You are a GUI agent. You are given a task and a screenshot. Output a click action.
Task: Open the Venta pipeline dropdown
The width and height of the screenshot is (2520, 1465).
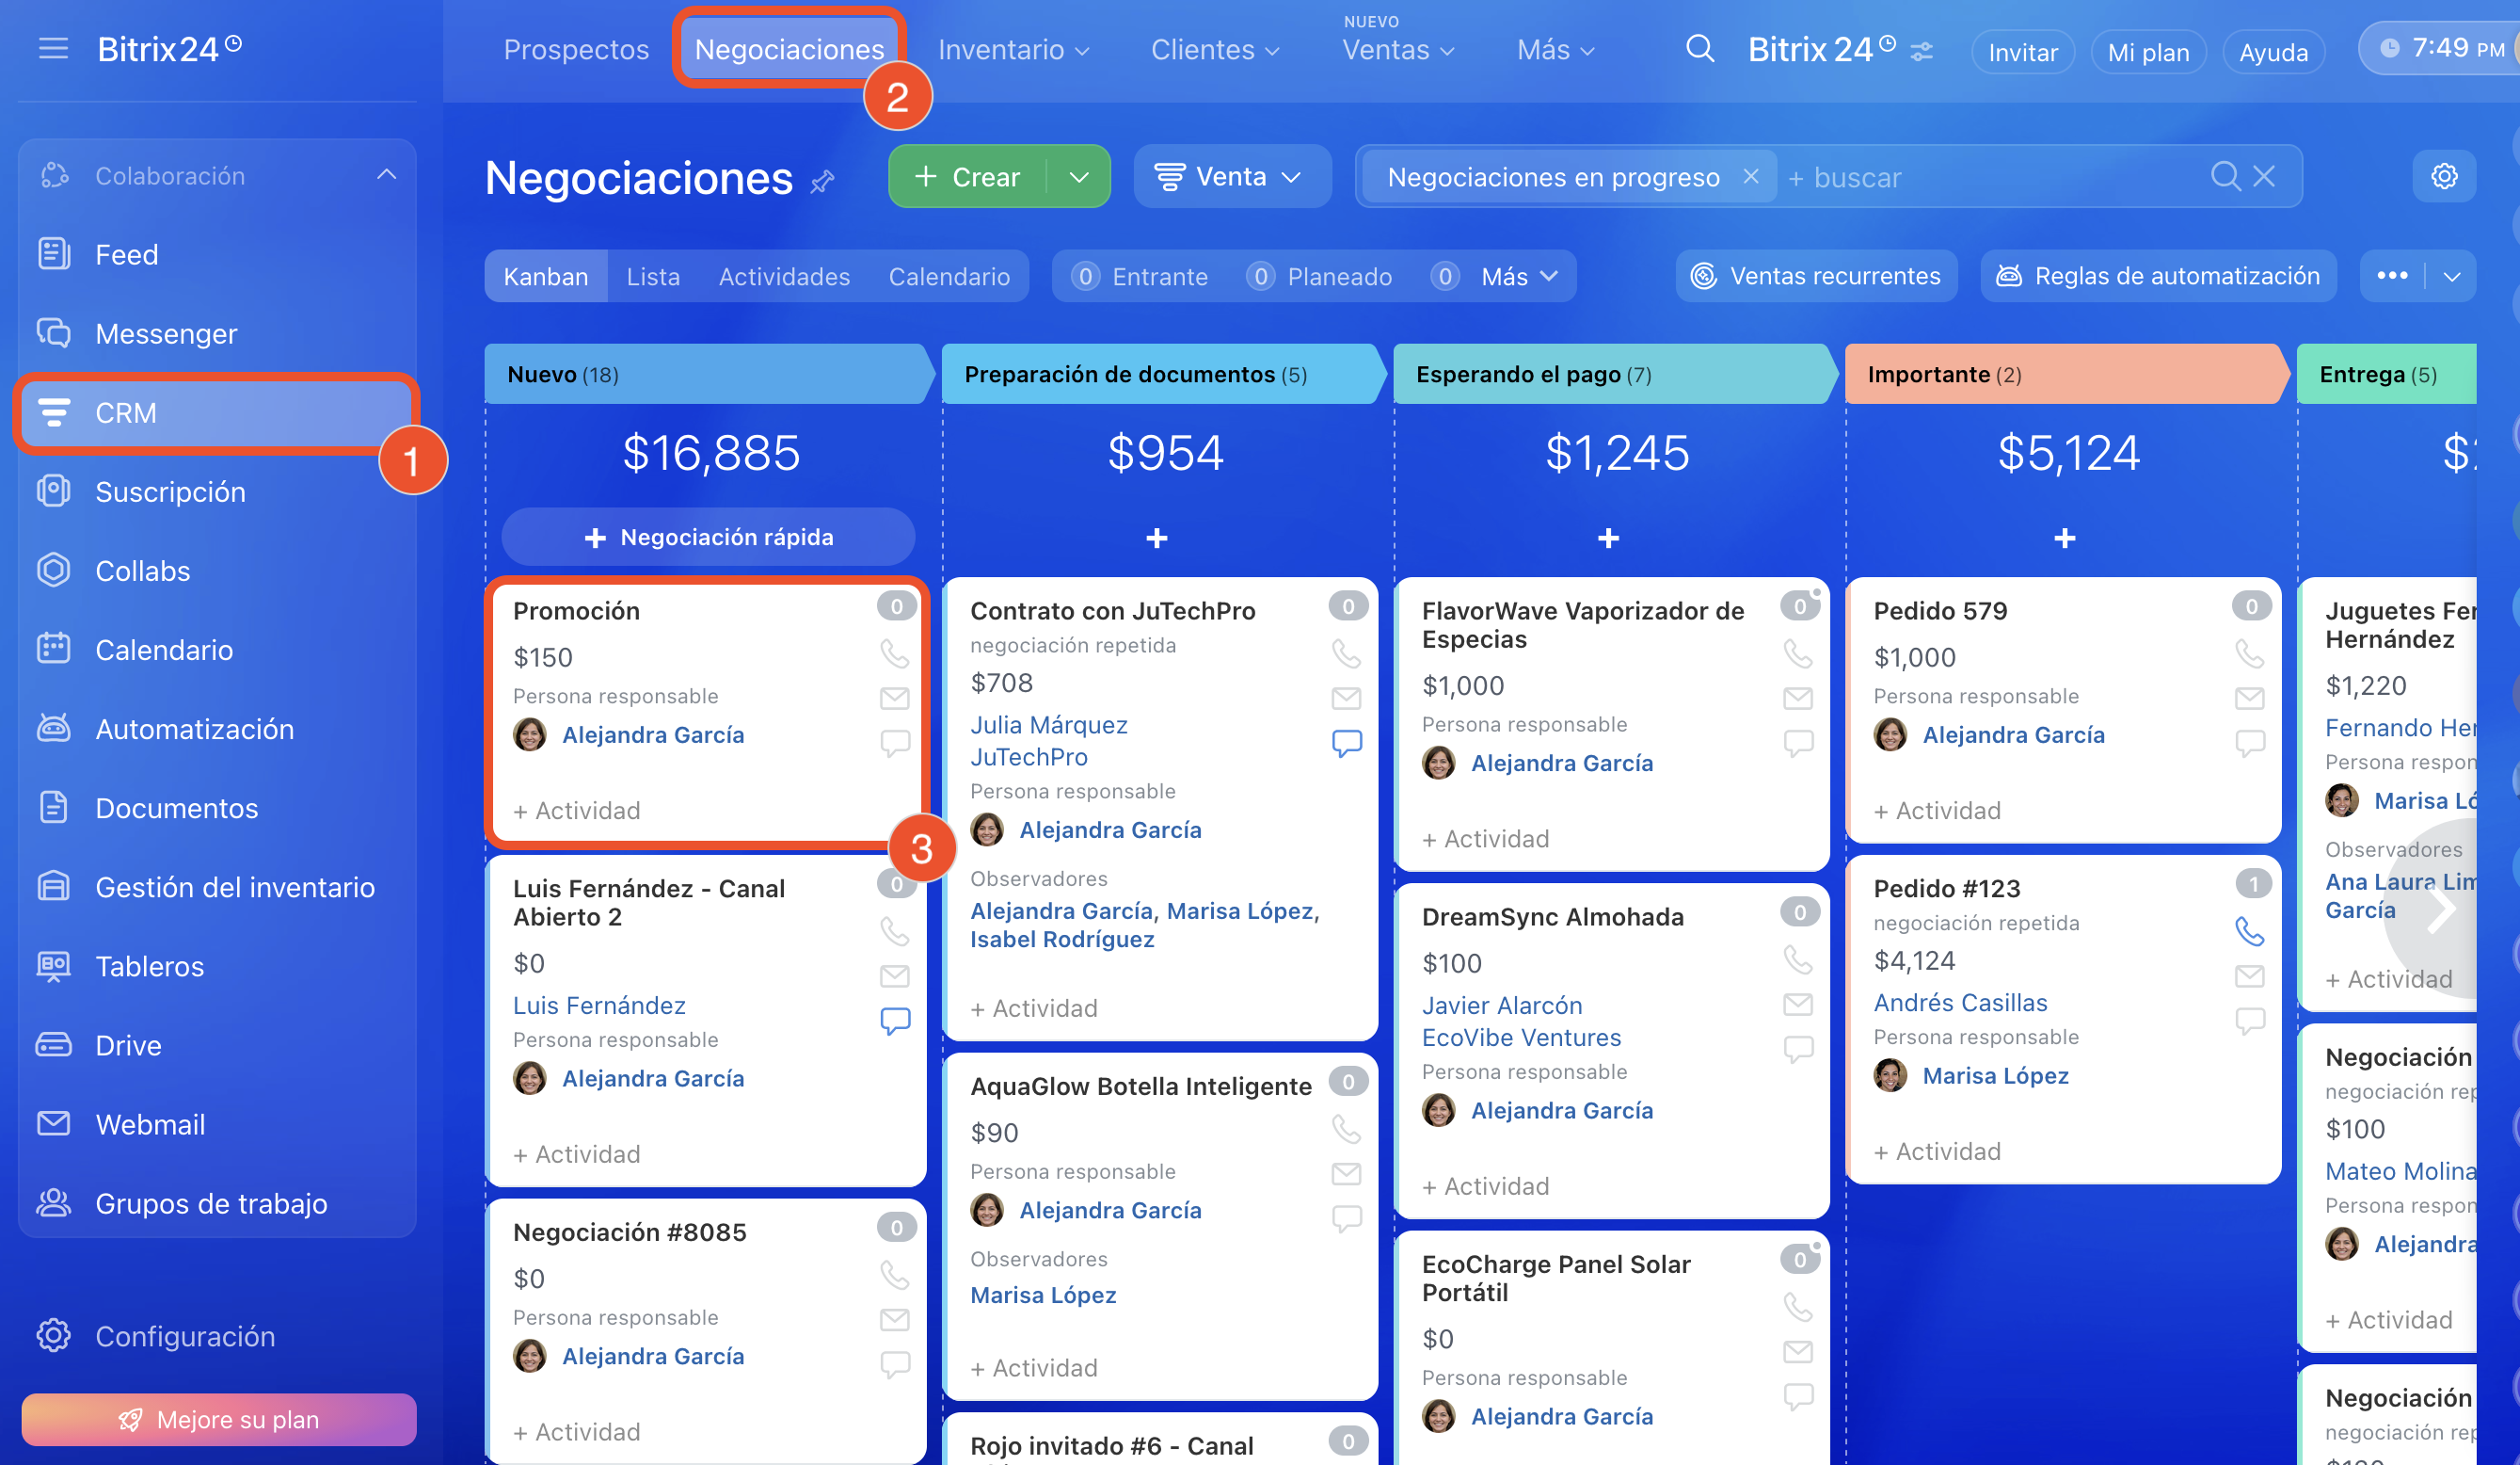coord(1231,177)
